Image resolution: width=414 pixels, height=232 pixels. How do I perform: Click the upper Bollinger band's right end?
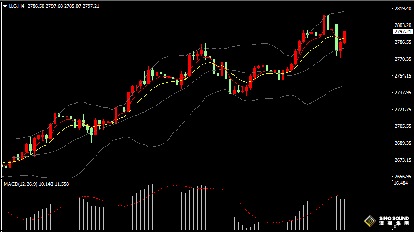point(344,11)
